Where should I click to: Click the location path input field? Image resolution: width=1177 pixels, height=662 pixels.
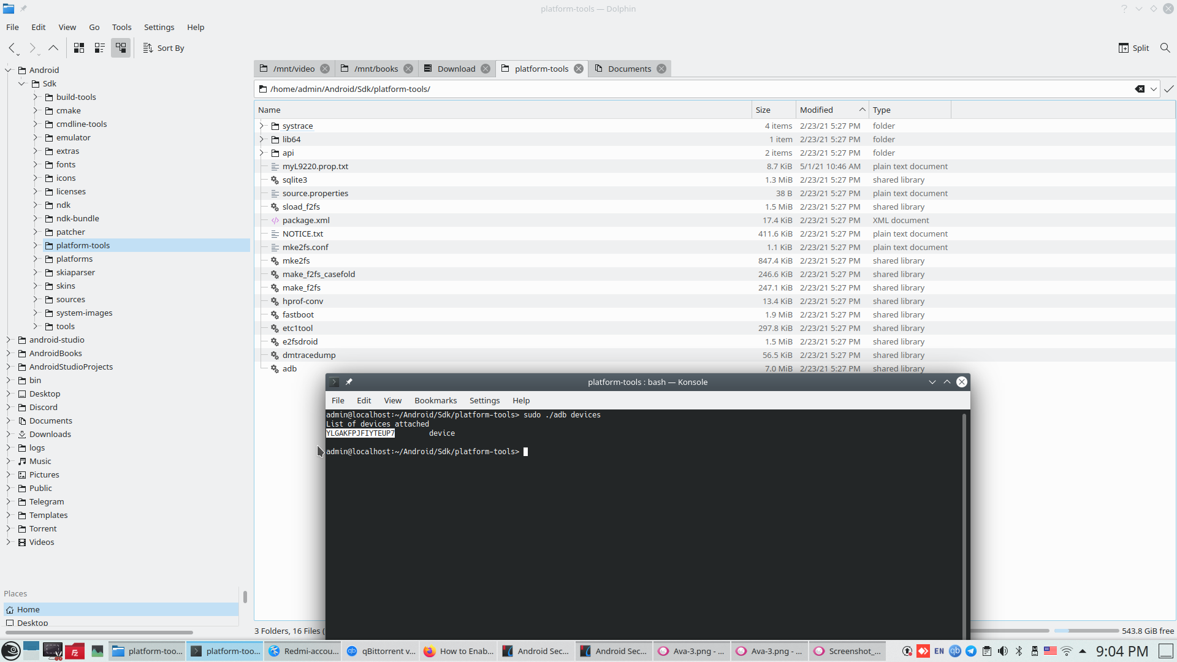pyautogui.click(x=674, y=89)
